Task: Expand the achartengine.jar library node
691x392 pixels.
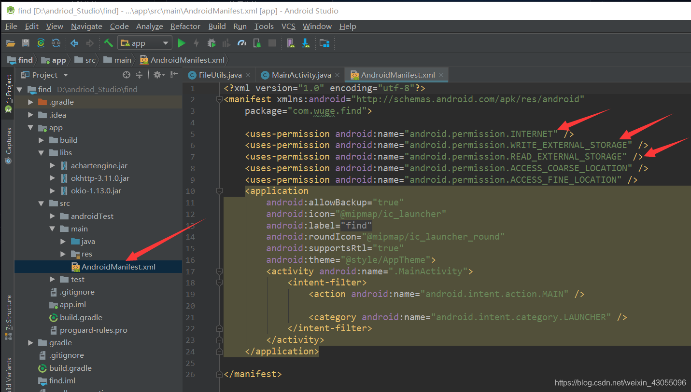Action: 53,165
